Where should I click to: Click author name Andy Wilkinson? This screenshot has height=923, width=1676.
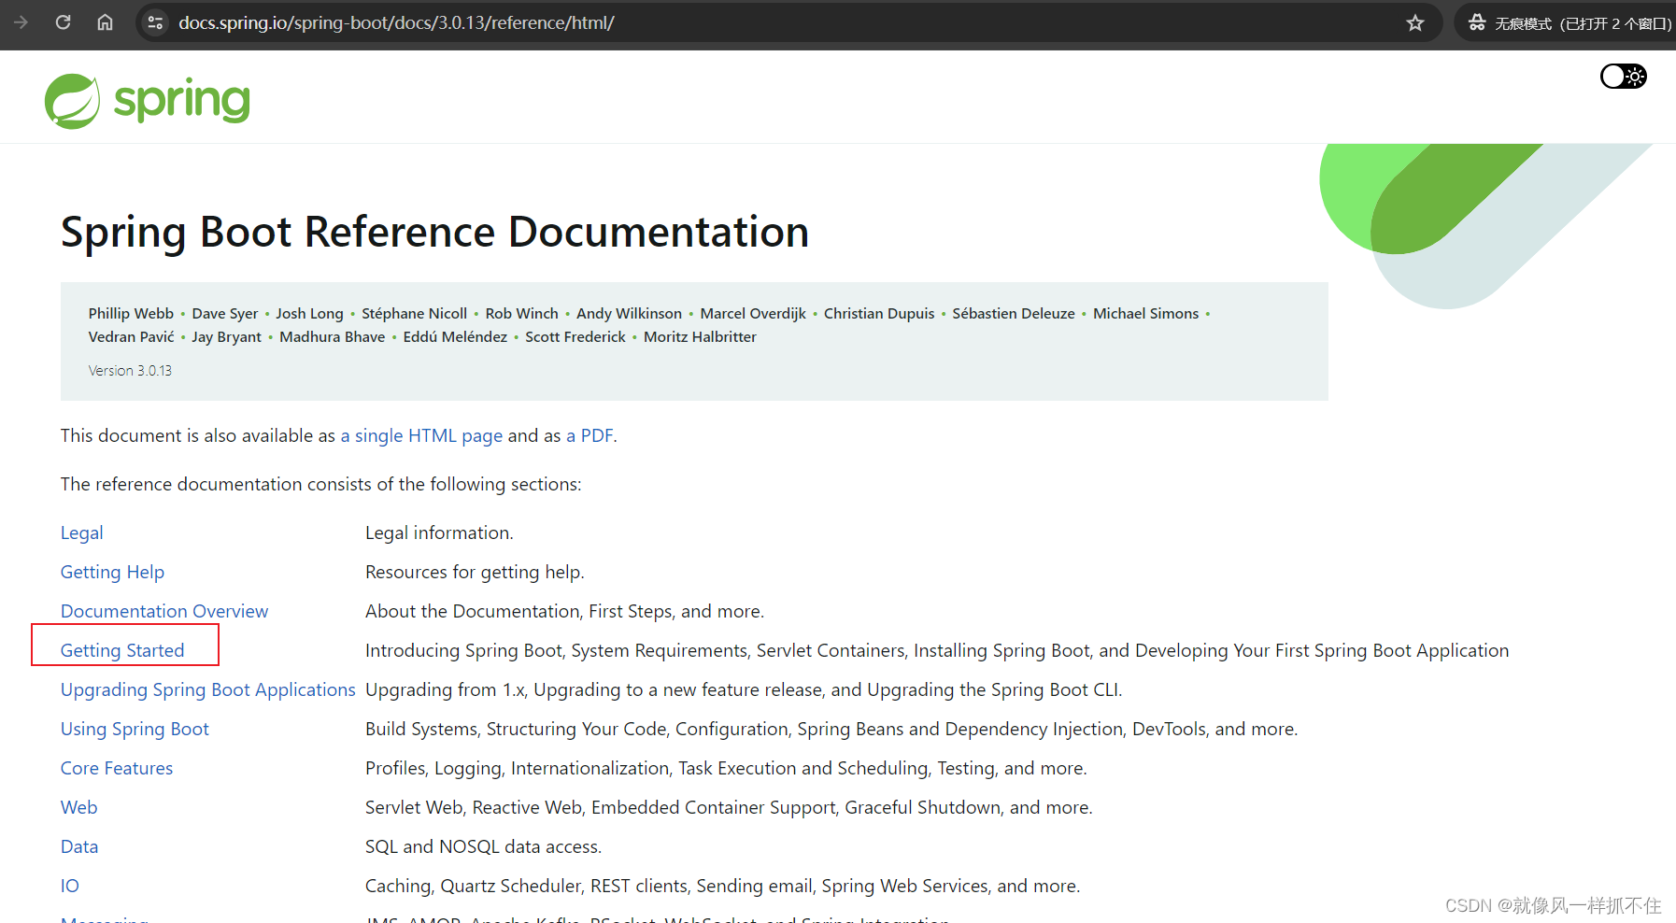(x=629, y=314)
